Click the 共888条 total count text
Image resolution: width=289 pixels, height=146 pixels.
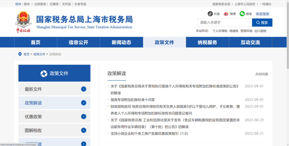pos(262,74)
